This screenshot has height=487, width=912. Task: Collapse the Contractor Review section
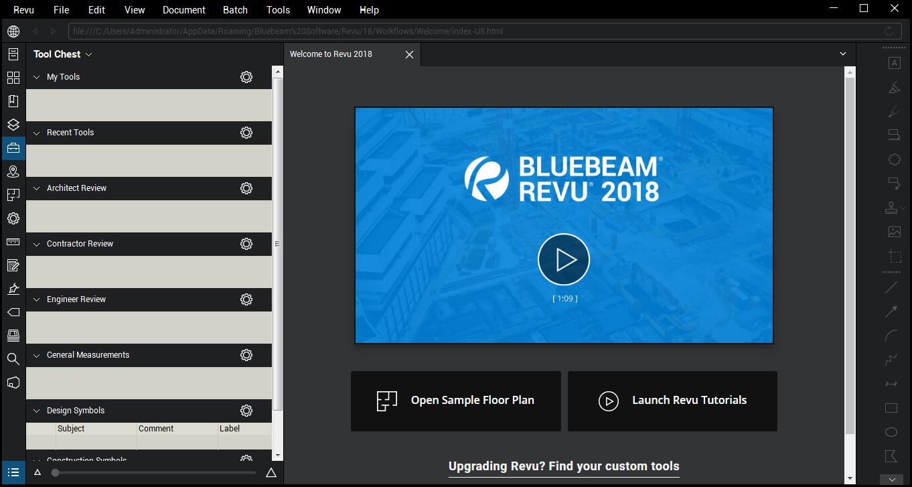[37, 244]
